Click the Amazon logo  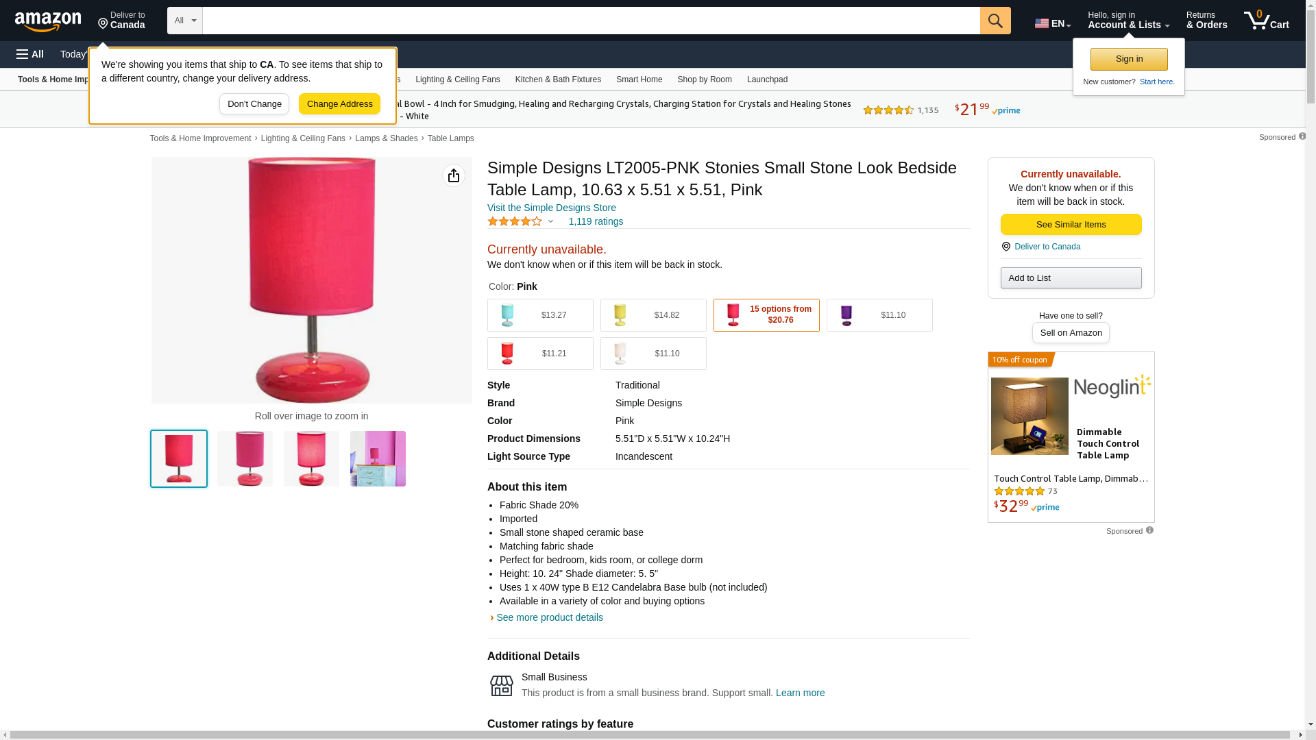coord(48,21)
